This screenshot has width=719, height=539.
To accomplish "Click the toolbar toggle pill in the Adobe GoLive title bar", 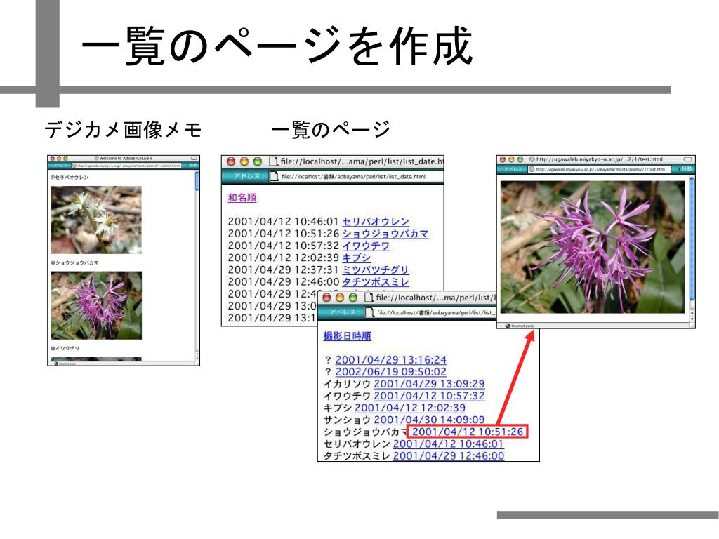I will [x=194, y=158].
